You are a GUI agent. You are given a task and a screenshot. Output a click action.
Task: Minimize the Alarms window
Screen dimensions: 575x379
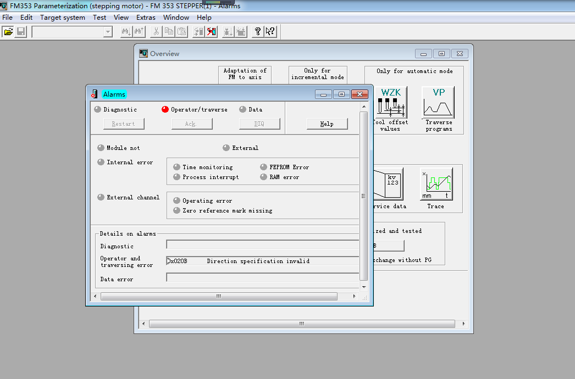(x=323, y=94)
